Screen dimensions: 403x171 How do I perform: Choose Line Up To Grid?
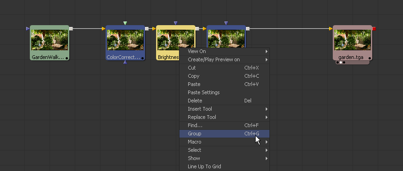pos(224,166)
